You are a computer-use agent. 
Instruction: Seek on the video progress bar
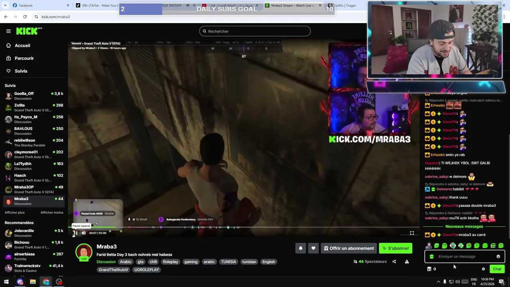(243, 227)
